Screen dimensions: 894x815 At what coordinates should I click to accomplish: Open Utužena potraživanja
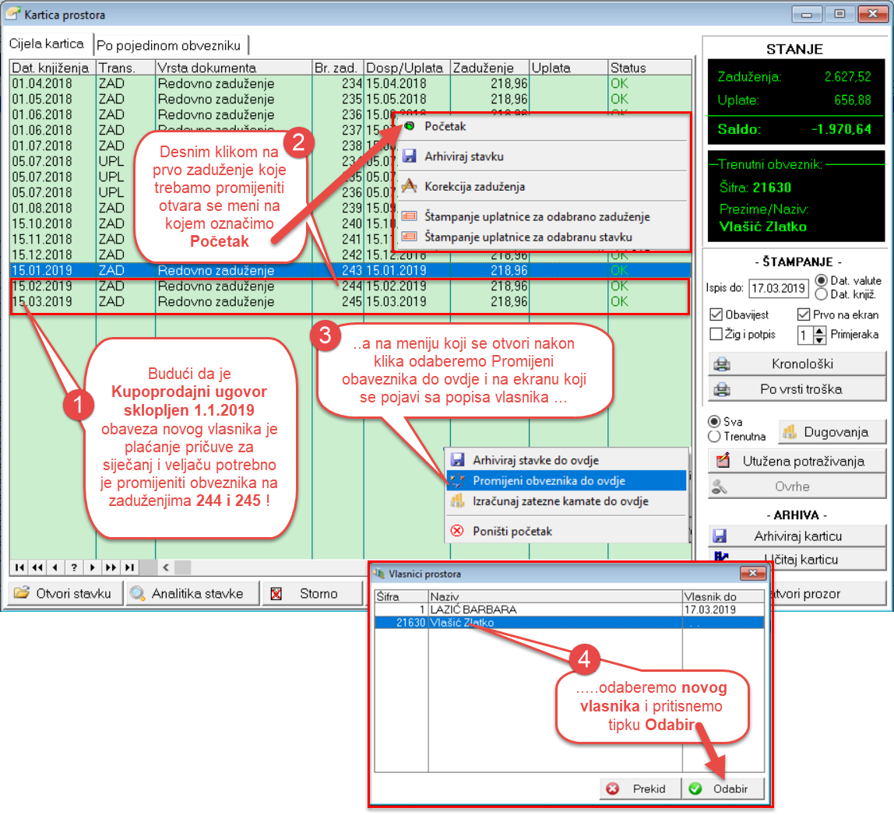pyautogui.click(x=797, y=461)
